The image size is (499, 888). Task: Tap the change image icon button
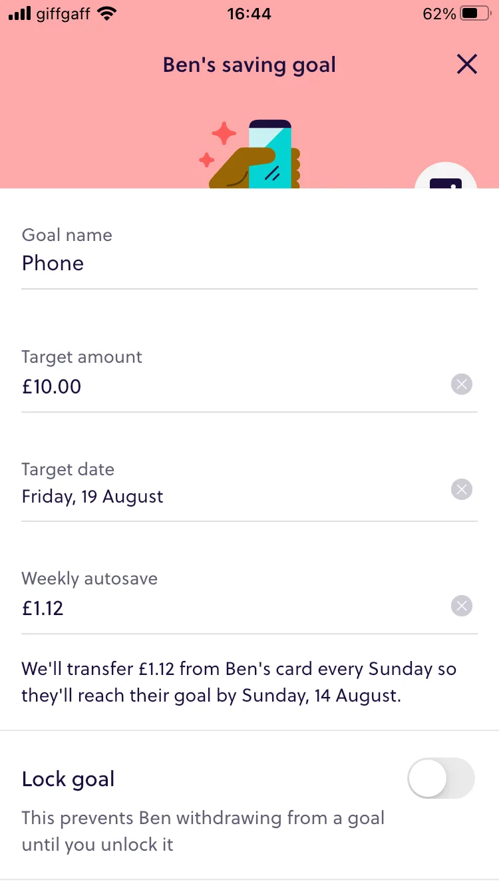(x=446, y=180)
